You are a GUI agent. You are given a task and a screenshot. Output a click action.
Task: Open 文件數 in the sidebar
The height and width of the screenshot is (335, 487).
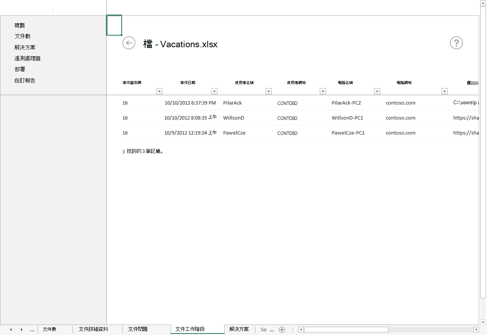pyautogui.click(x=22, y=36)
